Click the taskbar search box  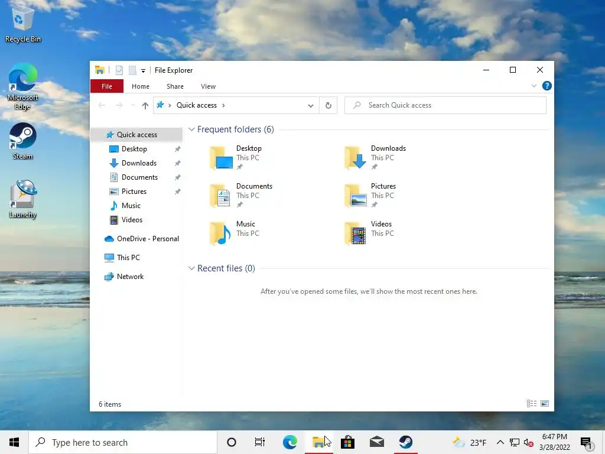(x=123, y=442)
